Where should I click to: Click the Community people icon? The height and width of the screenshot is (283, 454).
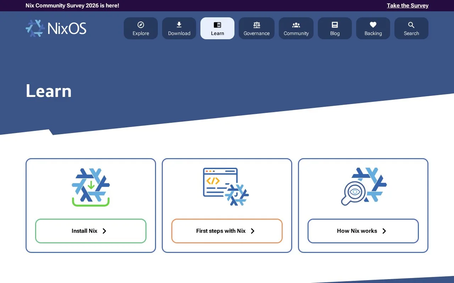pyautogui.click(x=296, y=25)
